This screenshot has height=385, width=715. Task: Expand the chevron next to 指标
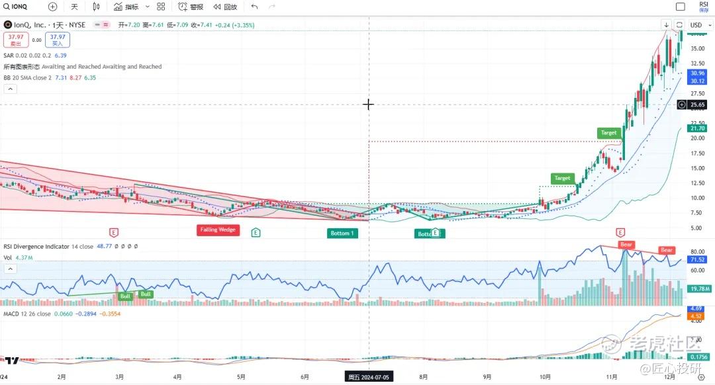[x=147, y=7]
